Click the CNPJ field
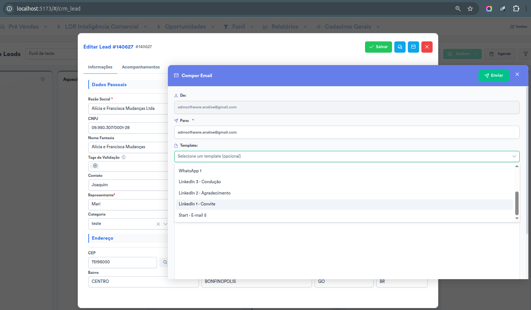Image resolution: width=531 pixels, height=310 pixels. 128,128
